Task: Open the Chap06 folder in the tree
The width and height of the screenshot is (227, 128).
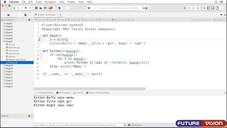Action: [x=9, y=38]
